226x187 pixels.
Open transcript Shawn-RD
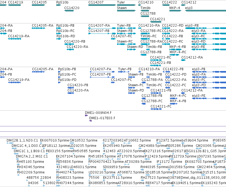coord(135,47)
